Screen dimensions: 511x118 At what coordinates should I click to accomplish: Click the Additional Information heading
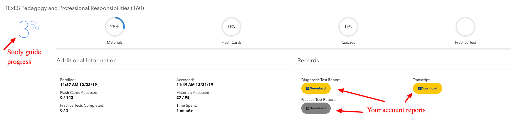pos(87,60)
